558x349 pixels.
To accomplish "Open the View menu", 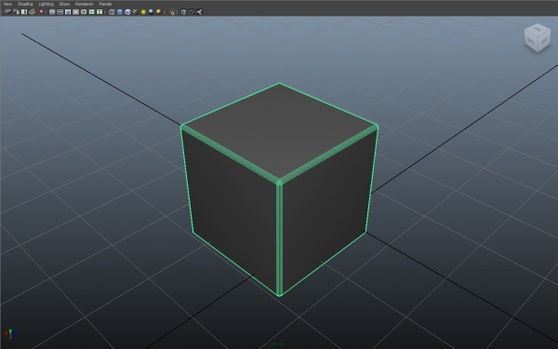I will click(7, 4).
